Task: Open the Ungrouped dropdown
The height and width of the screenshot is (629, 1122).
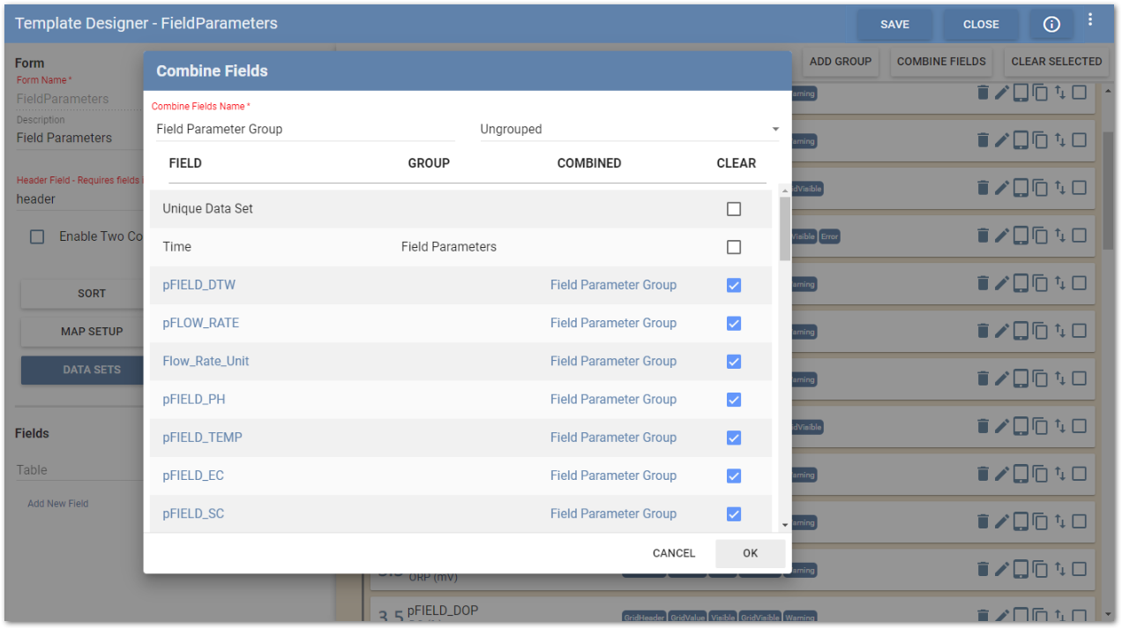Action: point(629,129)
